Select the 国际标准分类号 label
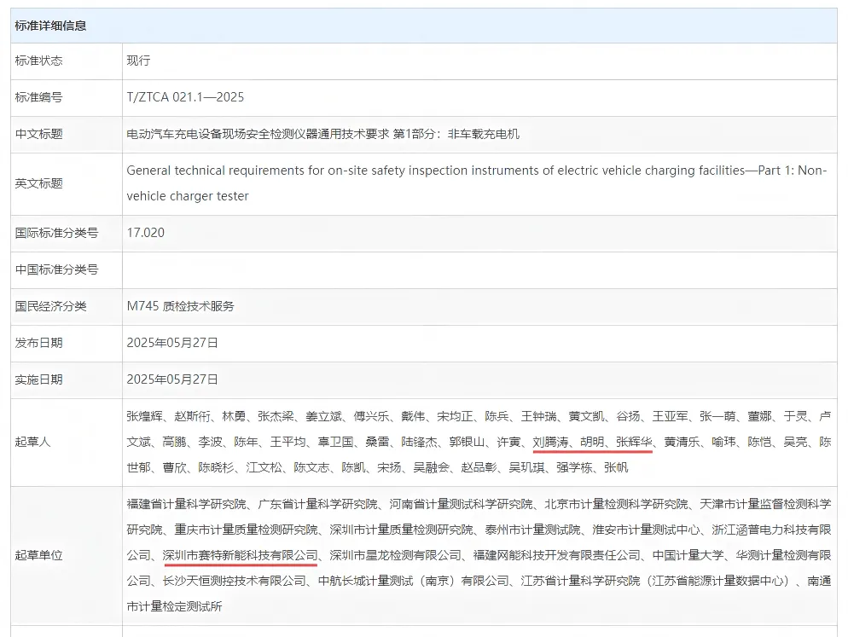This screenshot has width=848, height=637. tap(57, 233)
